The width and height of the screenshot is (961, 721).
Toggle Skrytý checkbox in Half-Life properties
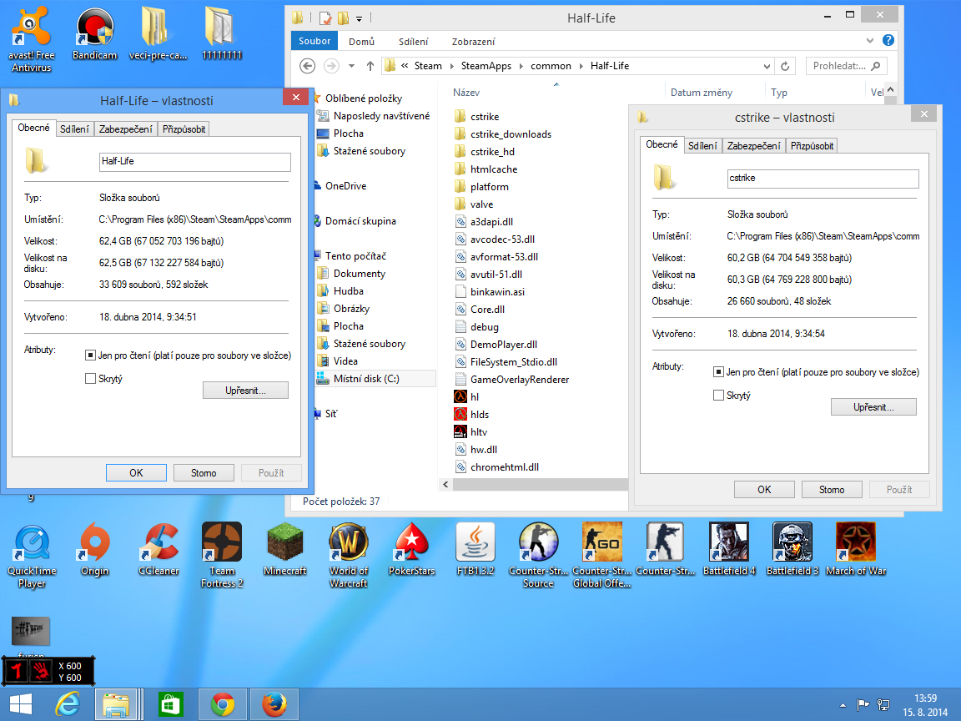(91, 379)
